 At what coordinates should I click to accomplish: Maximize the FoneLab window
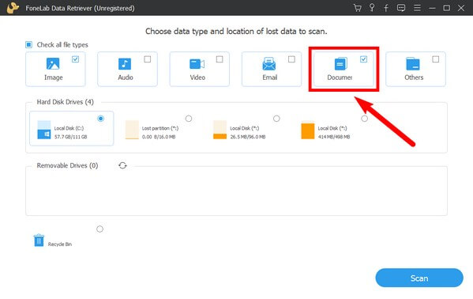(446, 8)
